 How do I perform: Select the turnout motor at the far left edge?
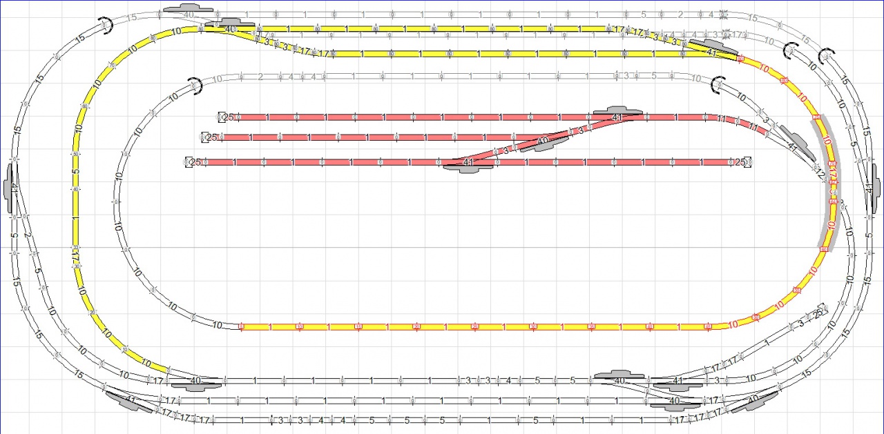pyautogui.click(x=10, y=187)
